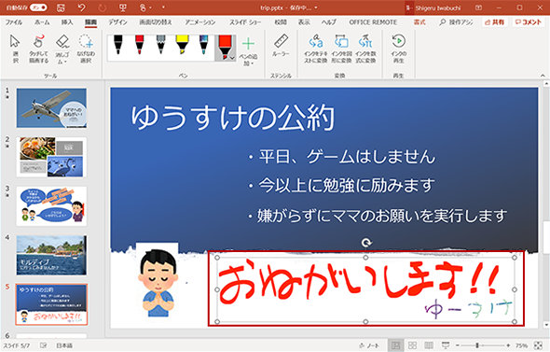This screenshot has width=550, height=352.
Task: Click the 日本語 language indicator
Action: pyautogui.click(x=64, y=345)
